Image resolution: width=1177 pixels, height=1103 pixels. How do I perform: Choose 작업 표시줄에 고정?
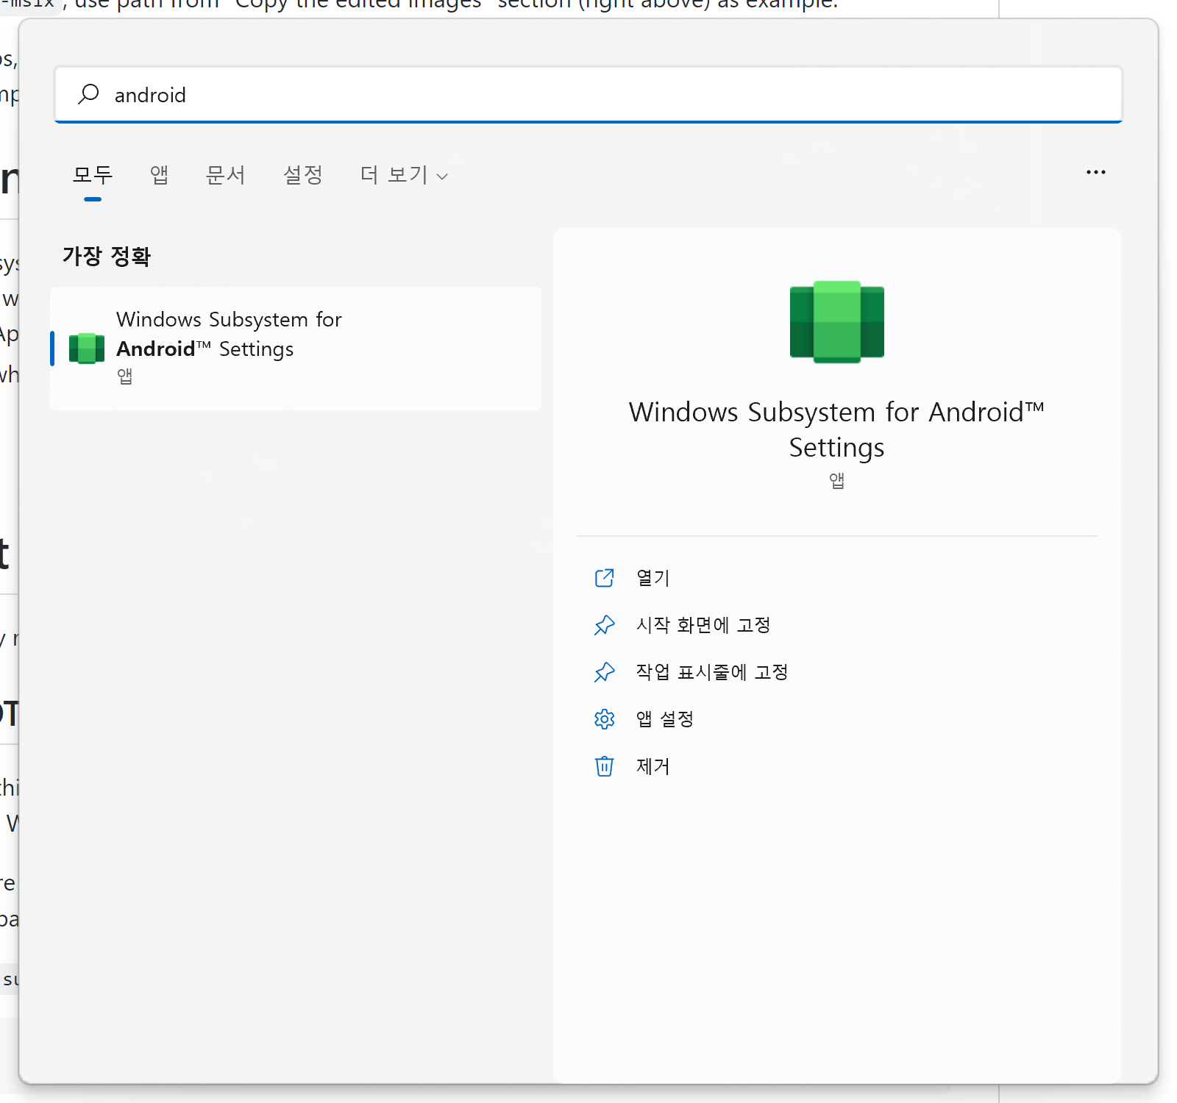click(712, 672)
